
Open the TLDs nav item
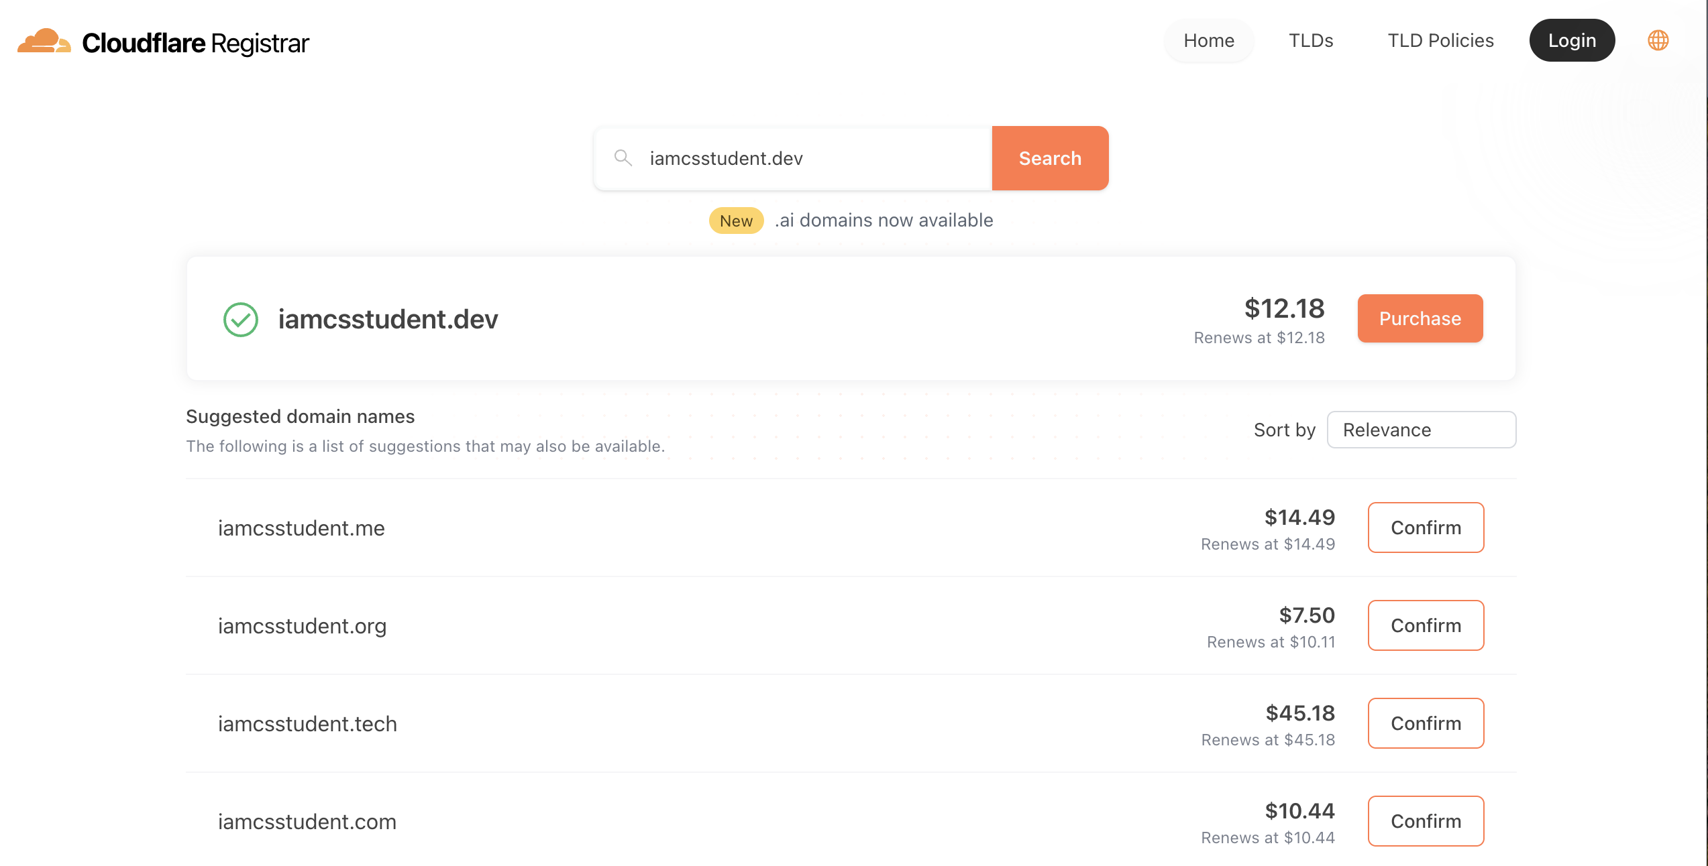pyautogui.click(x=1310, y=41)
